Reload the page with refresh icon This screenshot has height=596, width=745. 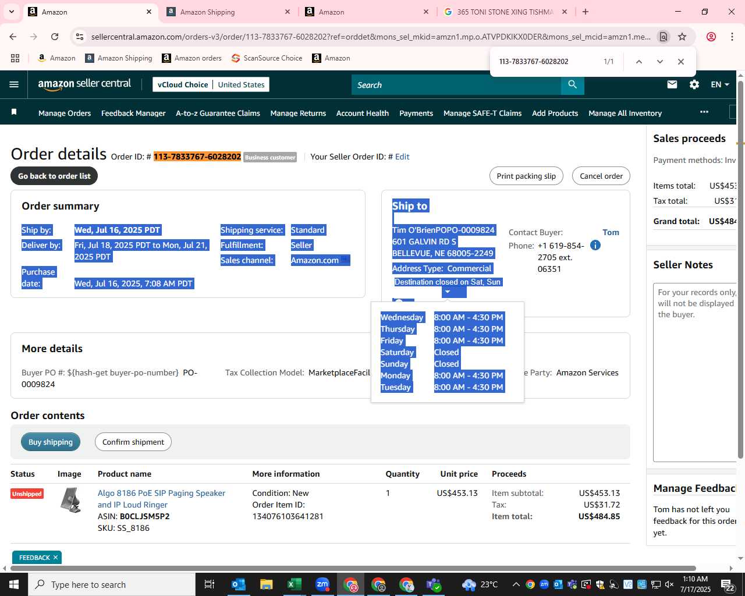(55, 37)
